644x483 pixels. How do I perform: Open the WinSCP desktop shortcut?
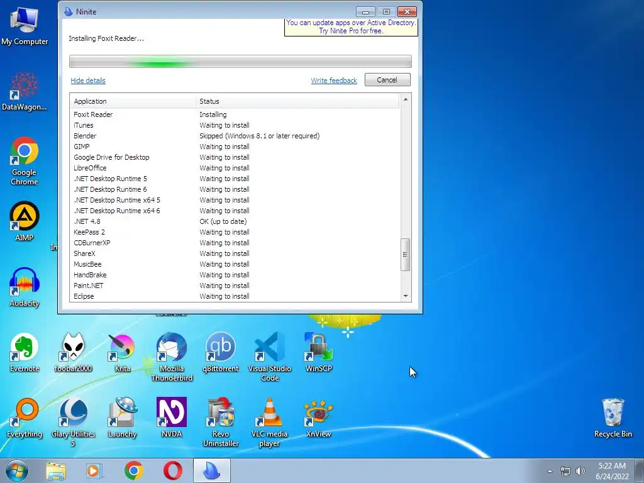point(318,352)
